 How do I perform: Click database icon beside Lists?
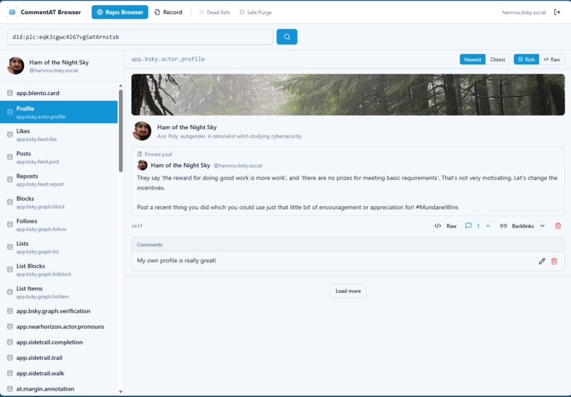click(10, 247)
